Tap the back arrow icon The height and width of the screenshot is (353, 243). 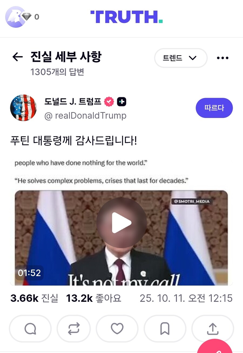pos(18,57)
